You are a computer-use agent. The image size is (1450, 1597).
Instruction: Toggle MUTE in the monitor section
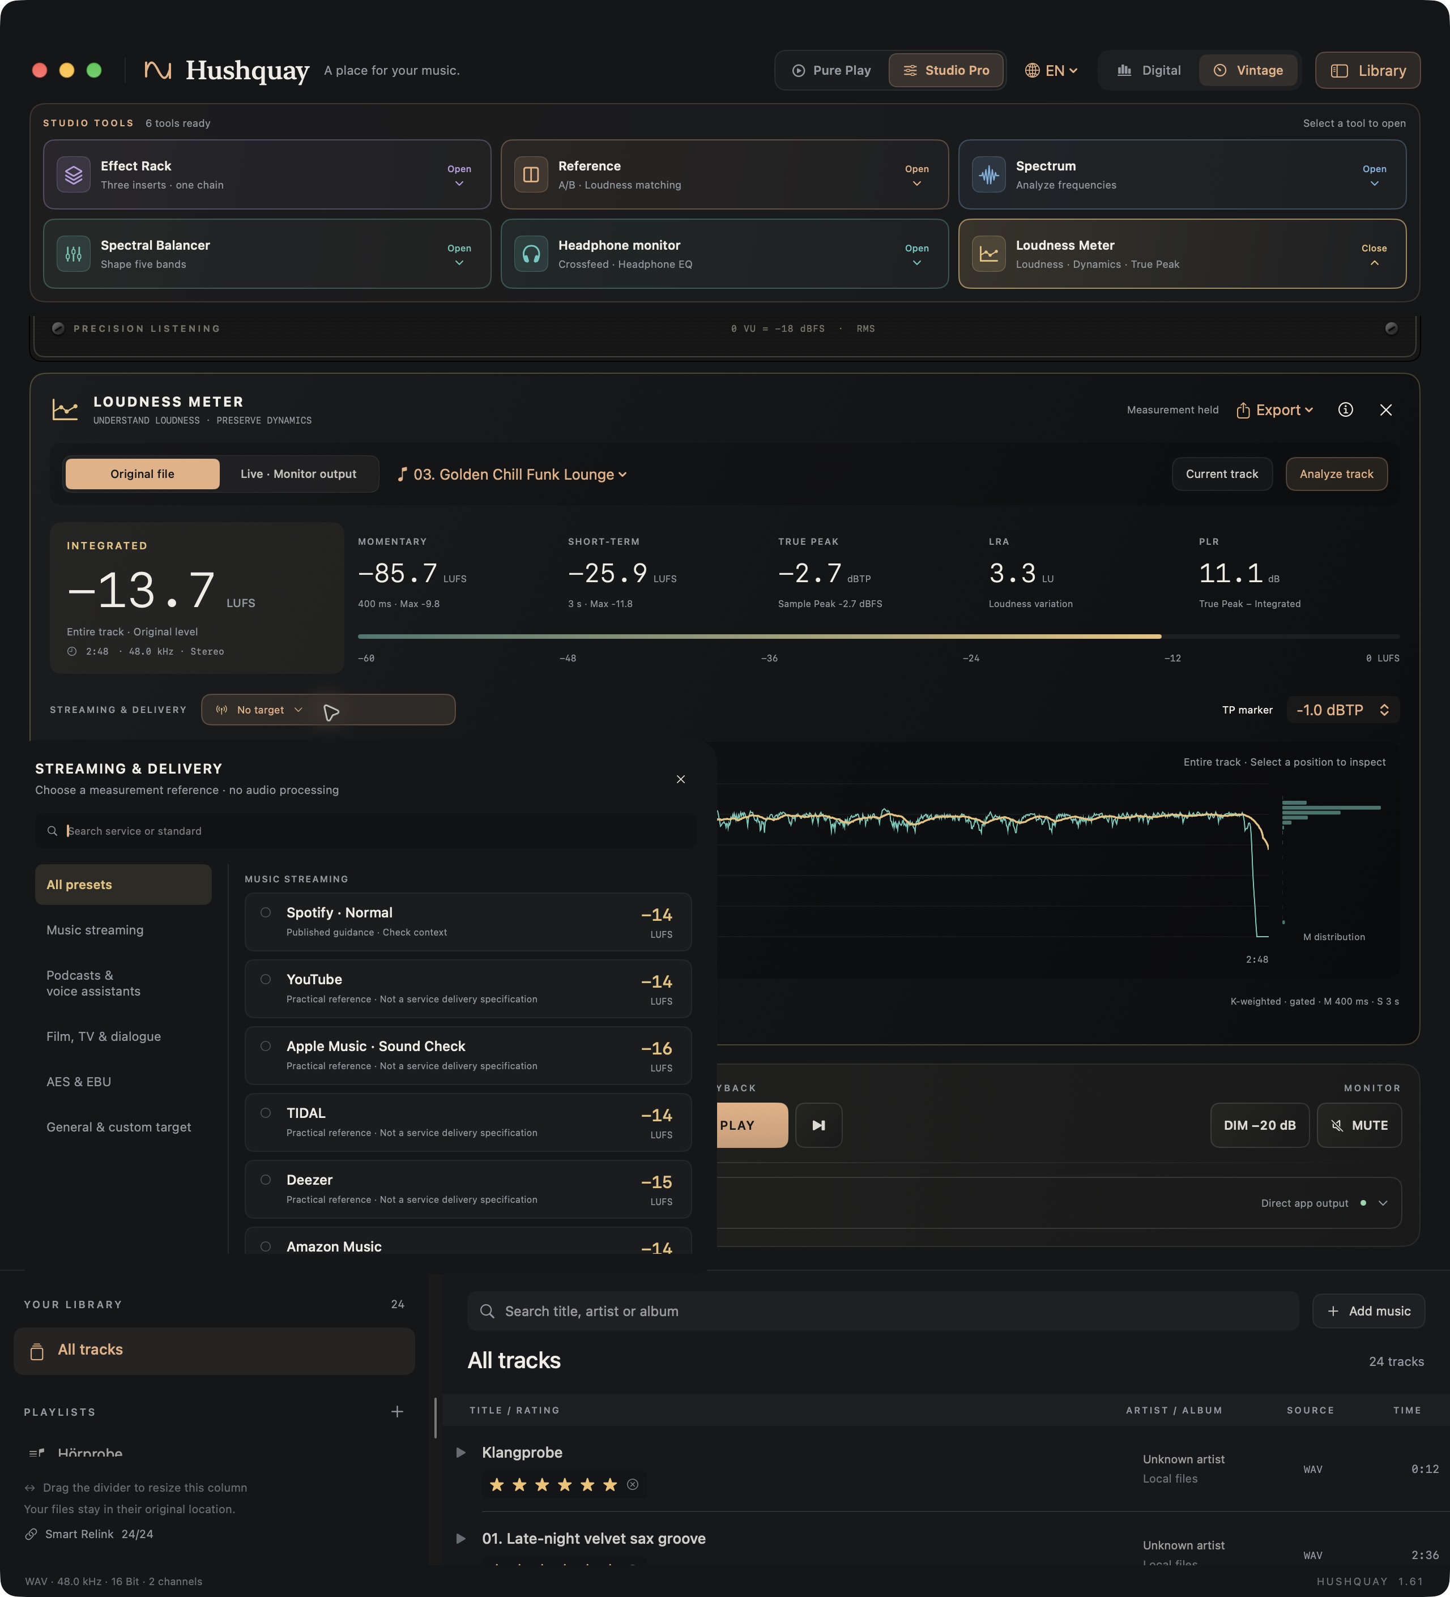pyautogui.click(x=1359, y=1125)
